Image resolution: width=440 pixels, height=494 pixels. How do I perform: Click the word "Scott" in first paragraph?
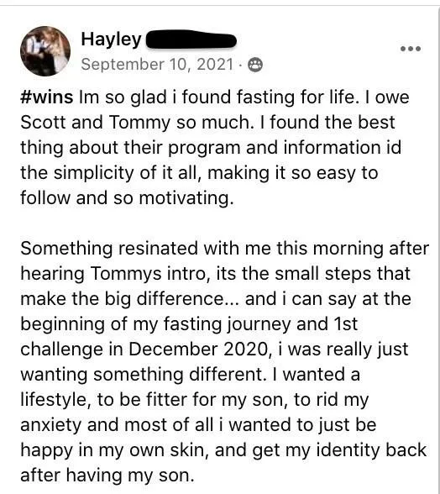click(x=44, y=123)
